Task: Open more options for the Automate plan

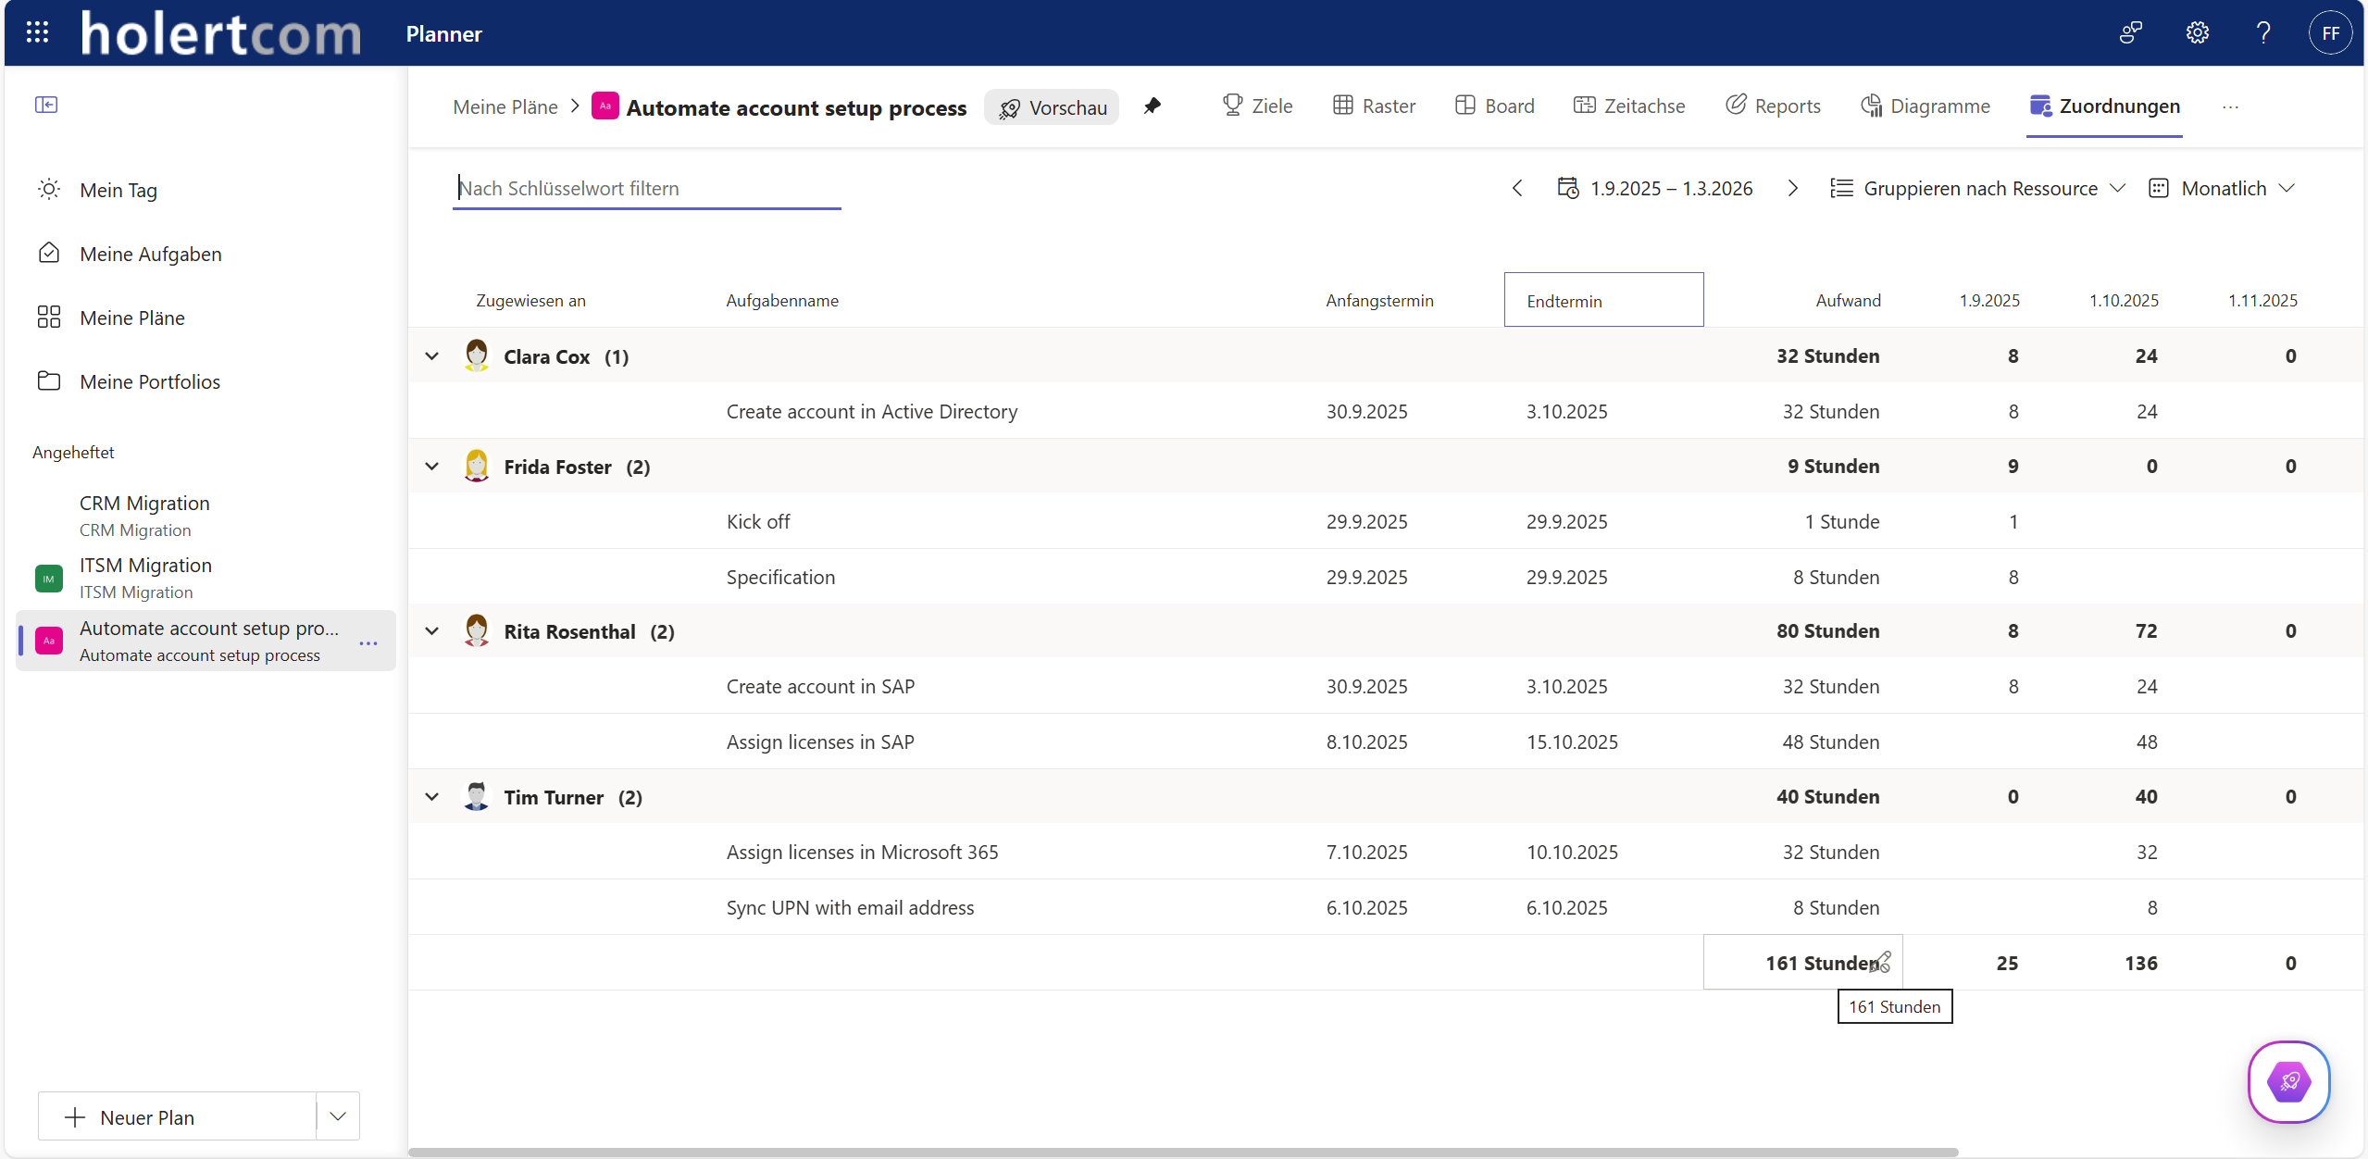Action: [x=368, y=642]
